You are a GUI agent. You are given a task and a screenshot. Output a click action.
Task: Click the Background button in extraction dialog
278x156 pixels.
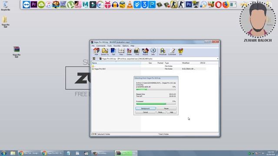click(146, 108)
